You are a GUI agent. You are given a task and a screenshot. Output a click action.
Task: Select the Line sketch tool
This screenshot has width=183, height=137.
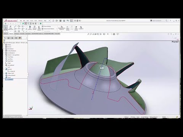point(15,26)
